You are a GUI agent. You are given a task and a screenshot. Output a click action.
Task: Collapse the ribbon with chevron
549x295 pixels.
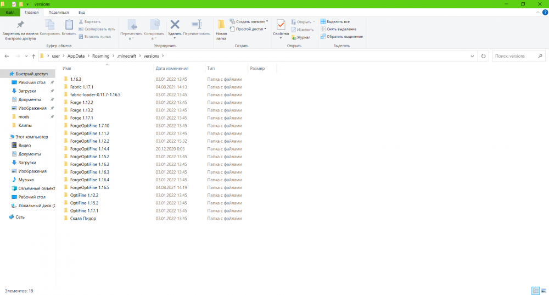click(x=538, y=12)
